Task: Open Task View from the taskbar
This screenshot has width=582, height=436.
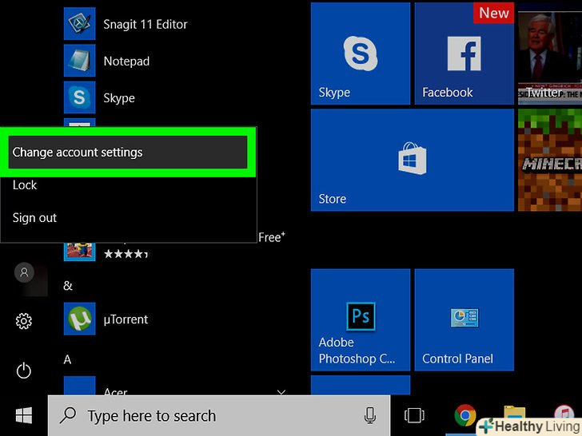Action: point(413,415)
